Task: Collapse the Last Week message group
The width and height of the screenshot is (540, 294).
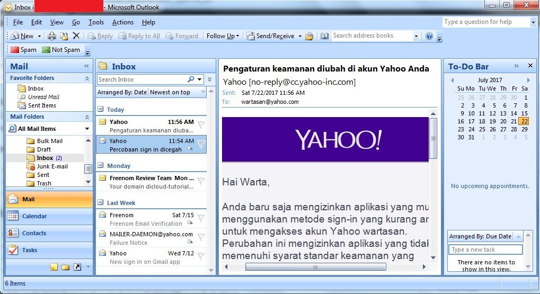Action: 101,202
